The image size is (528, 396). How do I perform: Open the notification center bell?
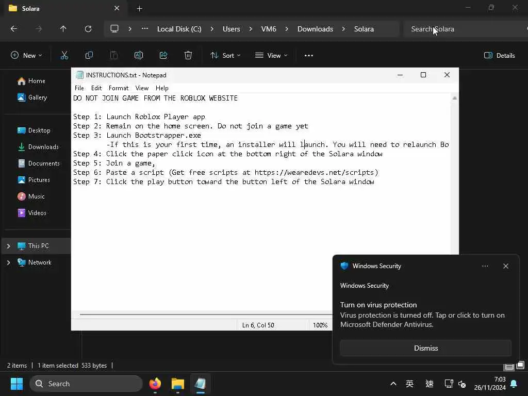pos(514,384)
